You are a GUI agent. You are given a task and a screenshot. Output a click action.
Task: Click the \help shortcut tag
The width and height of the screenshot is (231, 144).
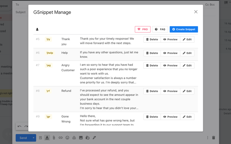[x=50, y=53]
